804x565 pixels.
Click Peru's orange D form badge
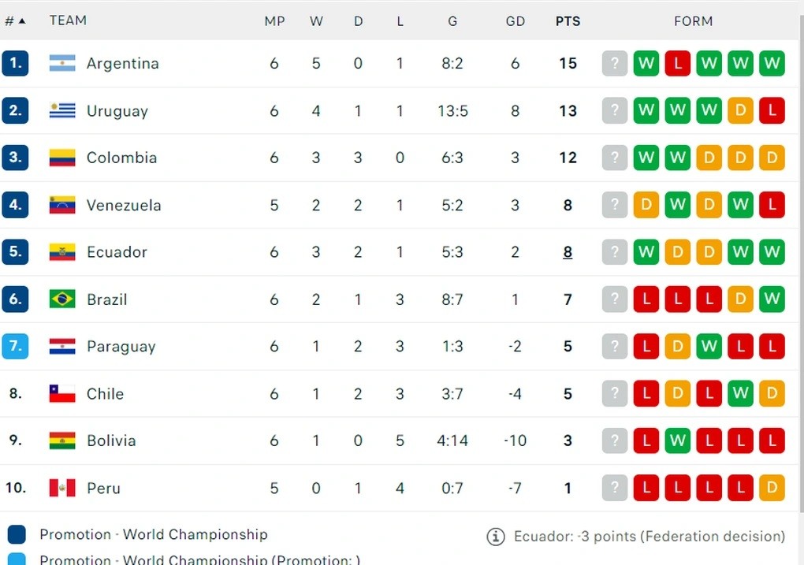click(x=772, y=488)
